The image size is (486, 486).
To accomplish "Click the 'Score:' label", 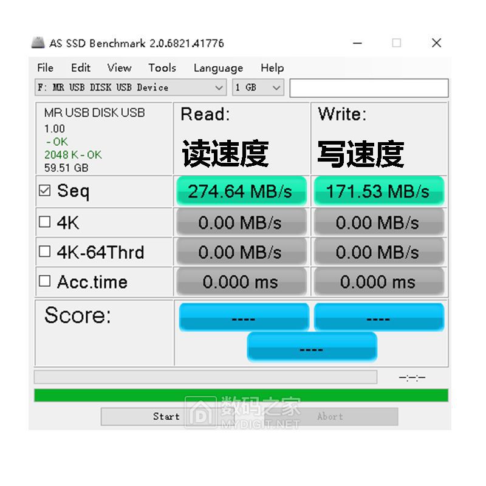I will point(78,315).
